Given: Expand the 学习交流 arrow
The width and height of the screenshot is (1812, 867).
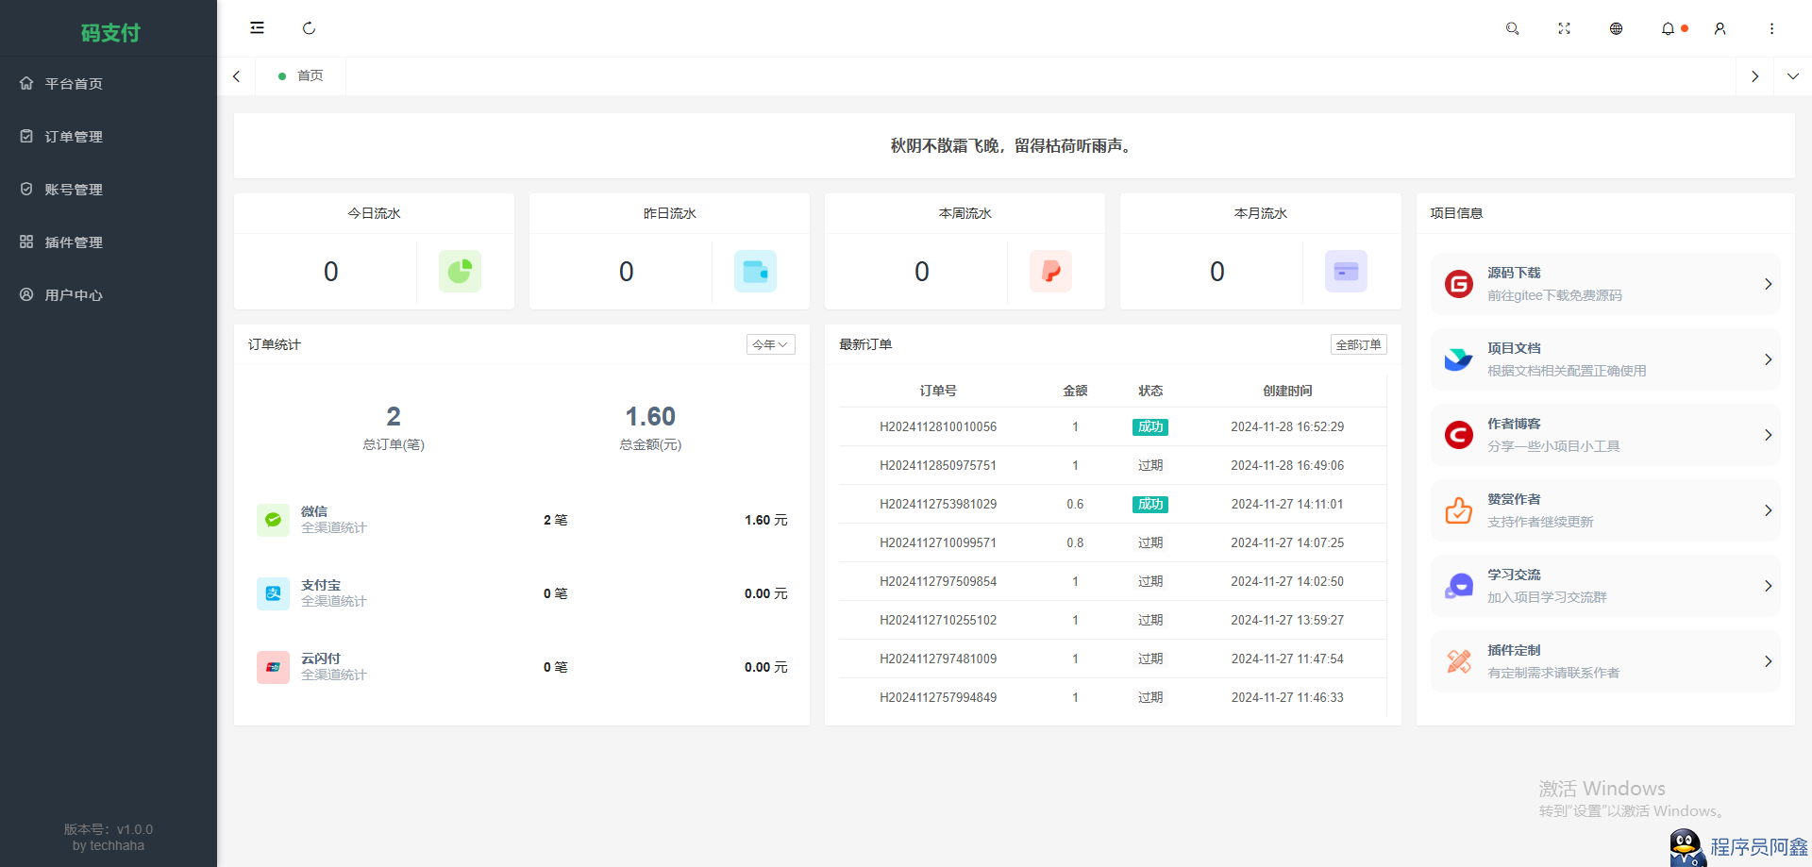Looking at the screenshot, I should pyautogui.click(x=1768, y=586).
